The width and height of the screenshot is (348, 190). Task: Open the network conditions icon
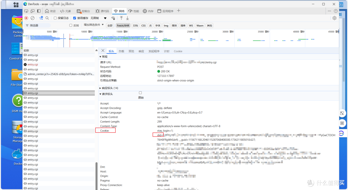pyautogui.click(x=113, y=18)
